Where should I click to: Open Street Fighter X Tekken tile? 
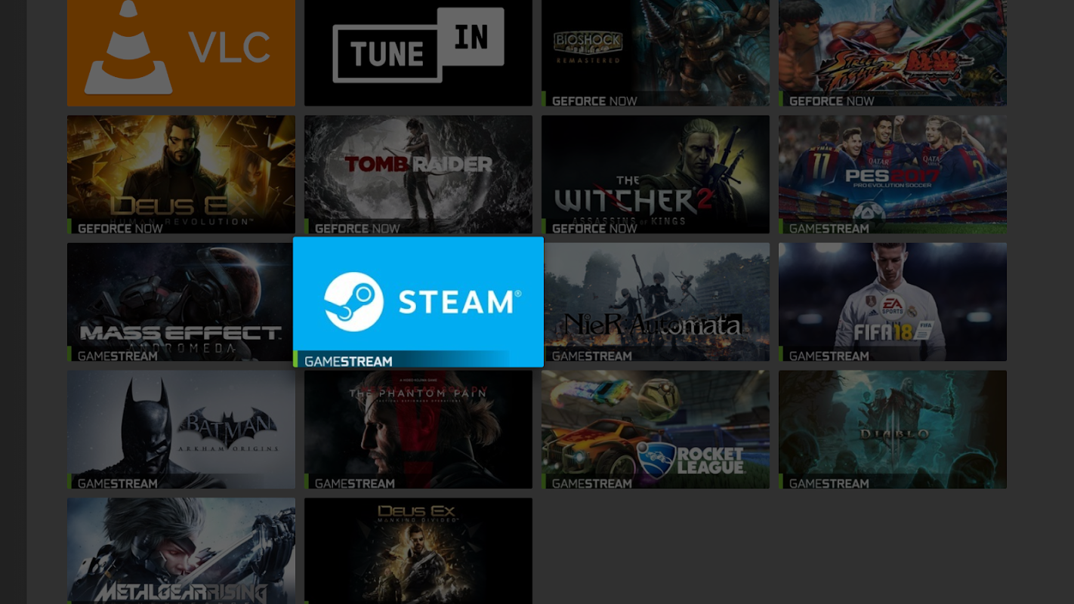click(893, 53)
